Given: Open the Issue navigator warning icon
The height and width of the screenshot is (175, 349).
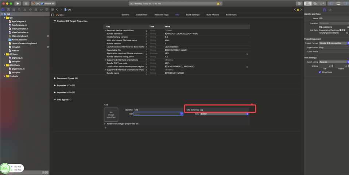Looking at the screenshot, I should (x=25, y=10).
